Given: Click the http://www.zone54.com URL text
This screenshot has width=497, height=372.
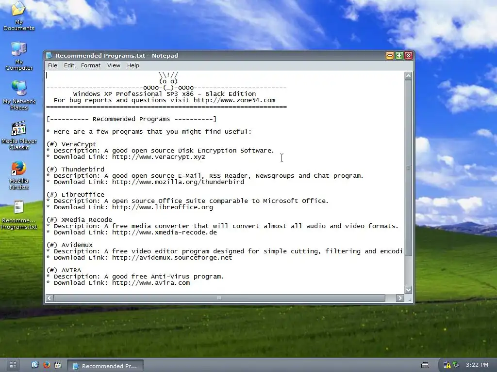Looking at the screenshot, I should point(234,100).
